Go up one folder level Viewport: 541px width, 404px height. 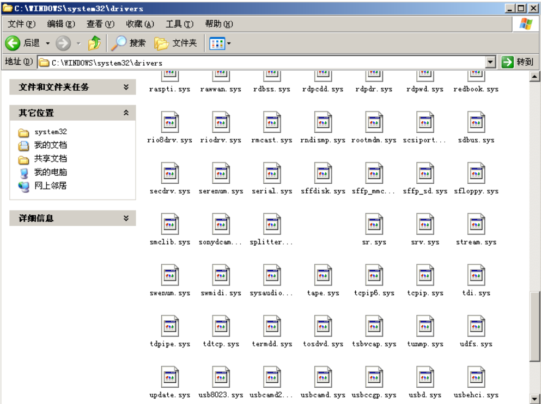pyautogui.click(x=94, y=43)
